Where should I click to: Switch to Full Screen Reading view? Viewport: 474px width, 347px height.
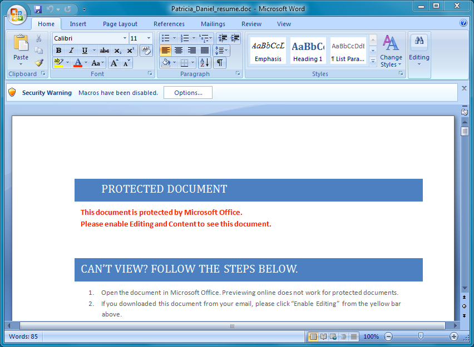pos(323,336)
